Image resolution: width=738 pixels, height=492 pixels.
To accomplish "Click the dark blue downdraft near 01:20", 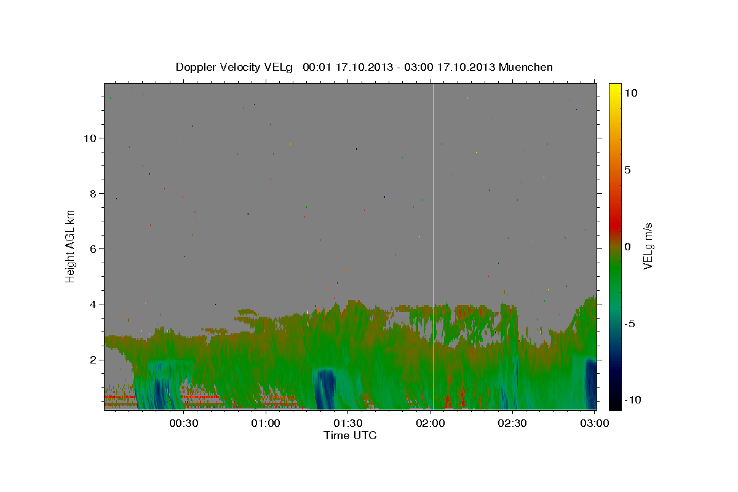I will [324, 389].
